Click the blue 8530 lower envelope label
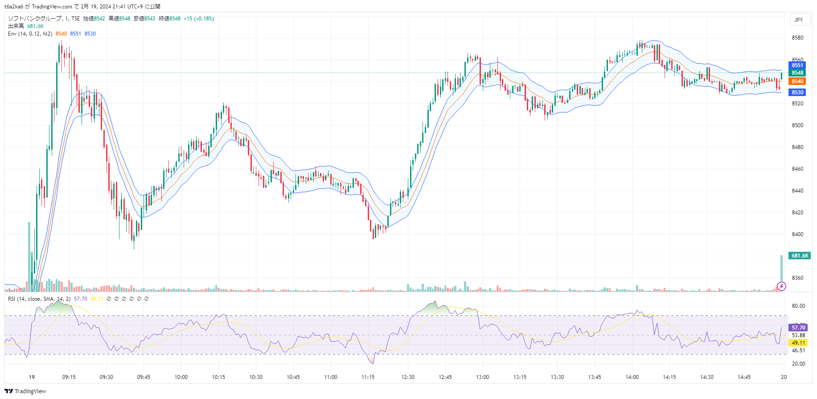 pos(797,93)
